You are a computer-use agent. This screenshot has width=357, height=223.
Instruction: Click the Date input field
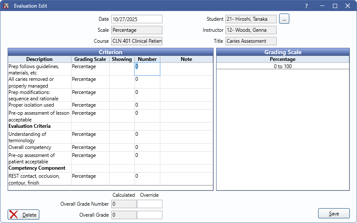(137, 19)
